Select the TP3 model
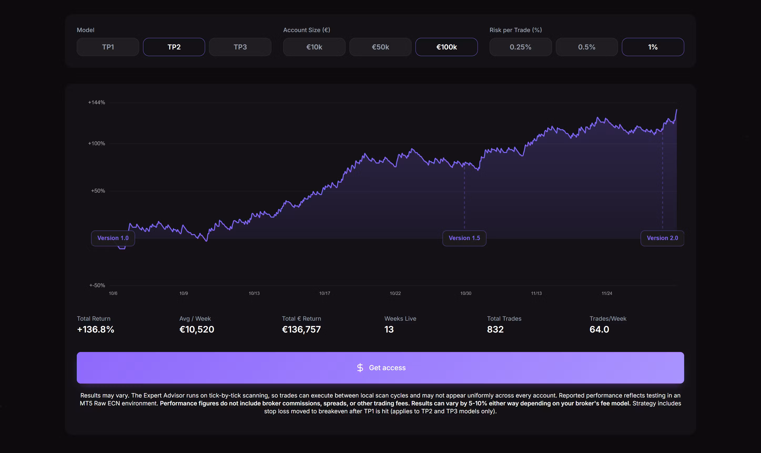Screen dimensions: 761x453 [240, 47]
